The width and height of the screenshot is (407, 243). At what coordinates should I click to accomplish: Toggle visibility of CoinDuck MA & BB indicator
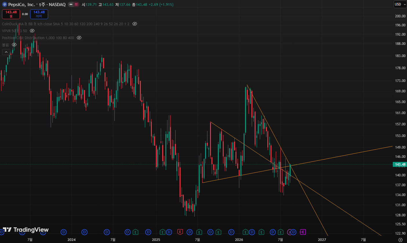coord(135,24)
